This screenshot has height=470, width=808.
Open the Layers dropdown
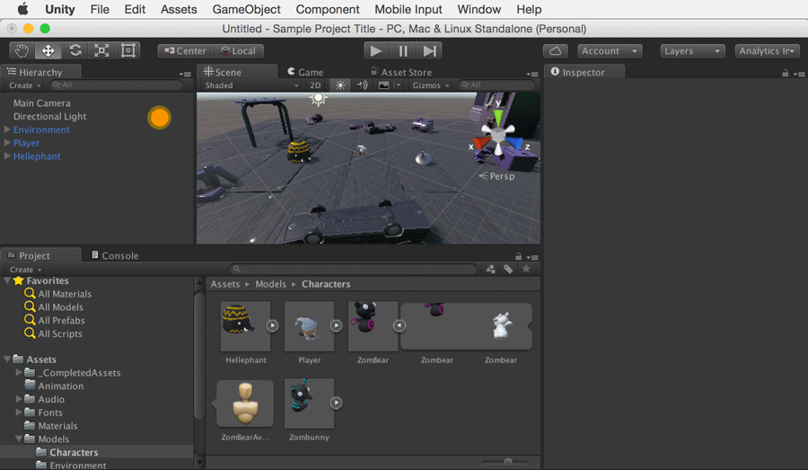point(692,50)
